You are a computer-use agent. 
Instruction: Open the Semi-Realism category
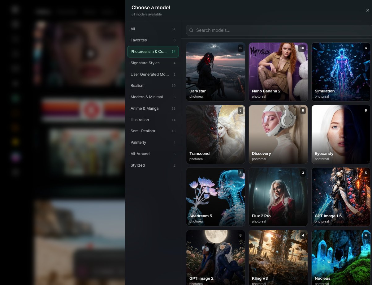153,131
